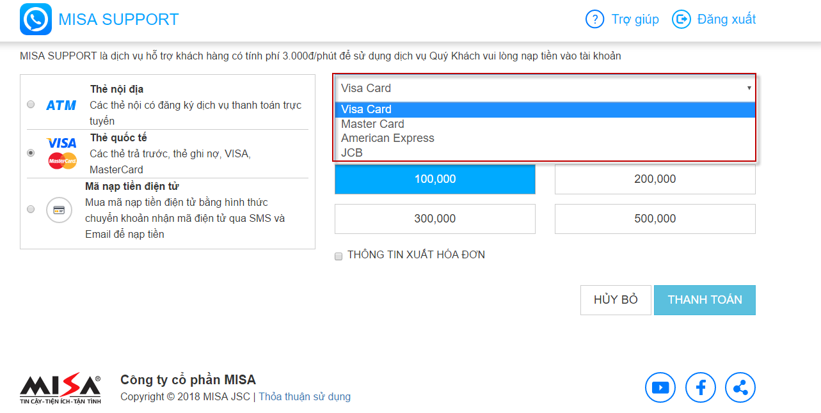Viewport: 821px width, 413px height.
Task: Choose Visa Card from the dropdown list
Action: [545, 109]
